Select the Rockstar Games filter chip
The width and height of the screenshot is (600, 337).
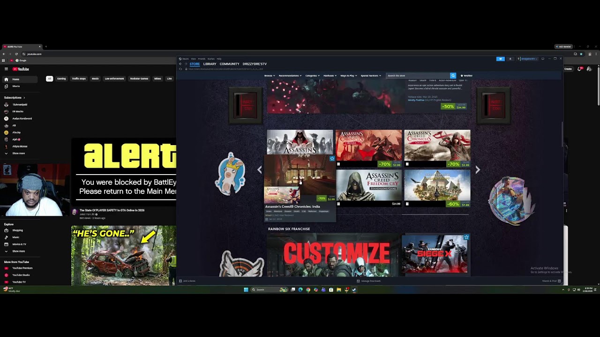coord(139,79)
